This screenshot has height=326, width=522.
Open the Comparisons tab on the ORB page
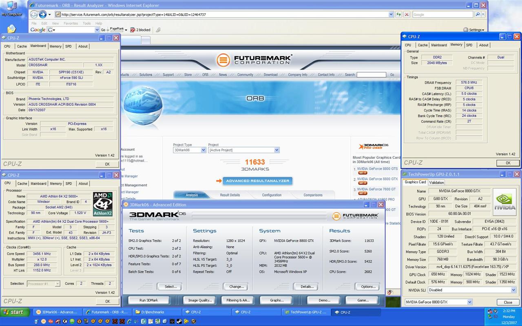(x=313, y=195)
